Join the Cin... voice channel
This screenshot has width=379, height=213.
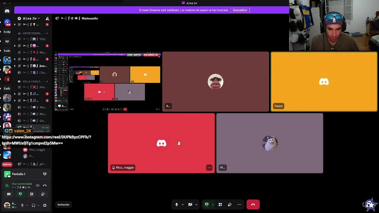[x=33, y=72]
